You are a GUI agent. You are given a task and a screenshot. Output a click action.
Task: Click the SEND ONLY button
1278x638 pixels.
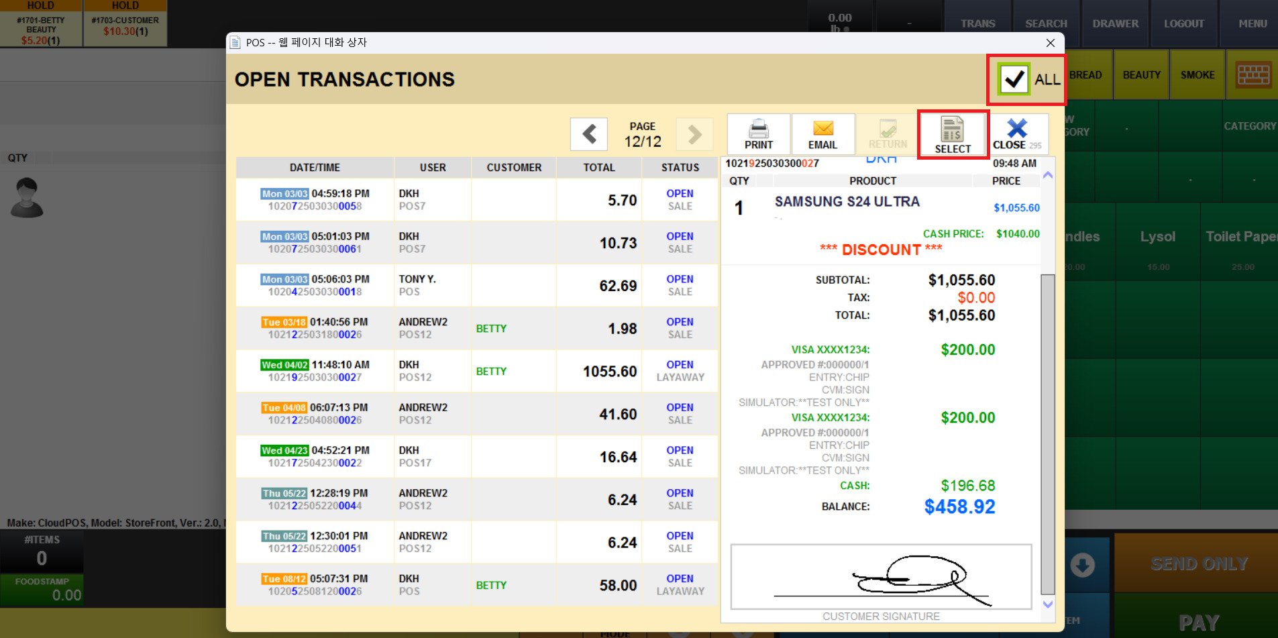1198,564
